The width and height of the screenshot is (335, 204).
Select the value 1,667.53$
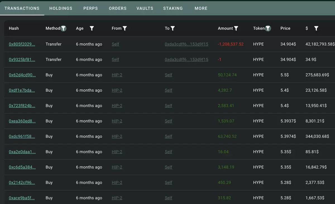[315, 198]
